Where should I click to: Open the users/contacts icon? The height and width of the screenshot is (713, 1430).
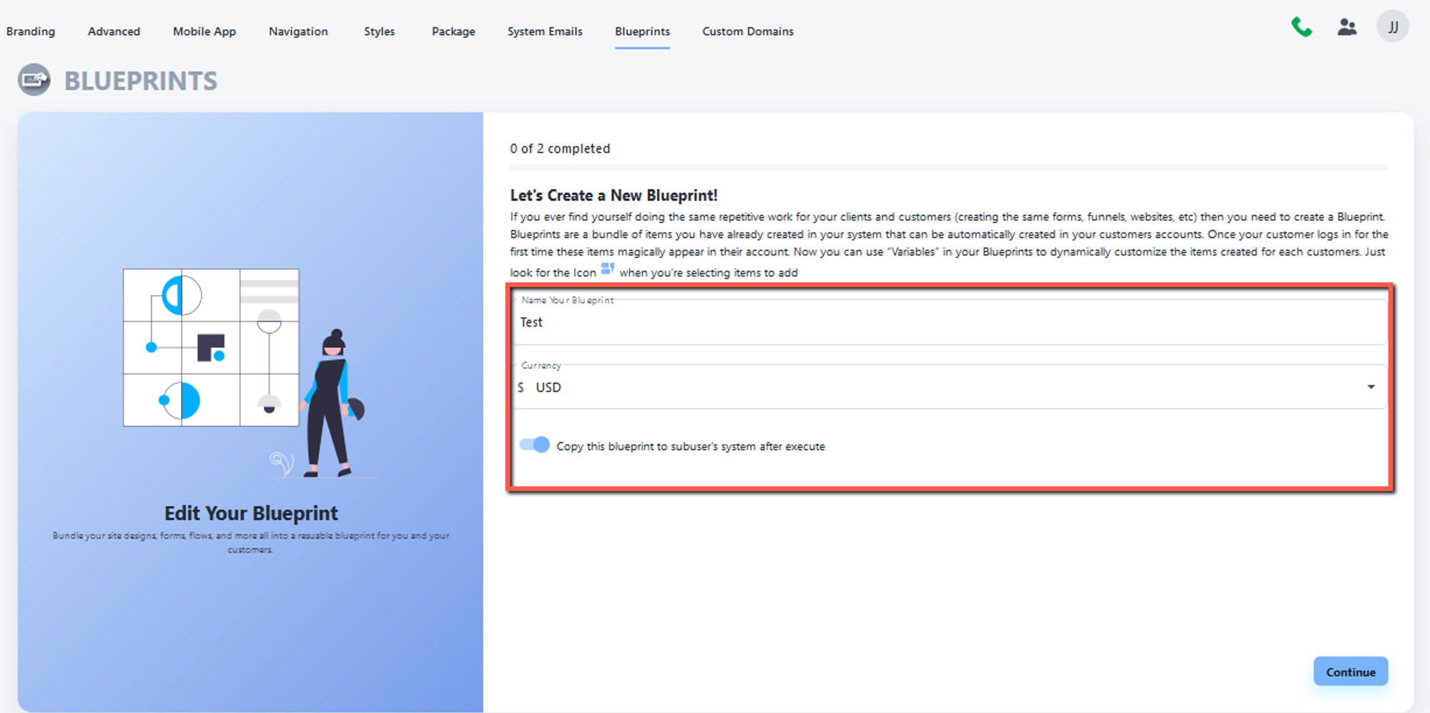(1347, 28)
